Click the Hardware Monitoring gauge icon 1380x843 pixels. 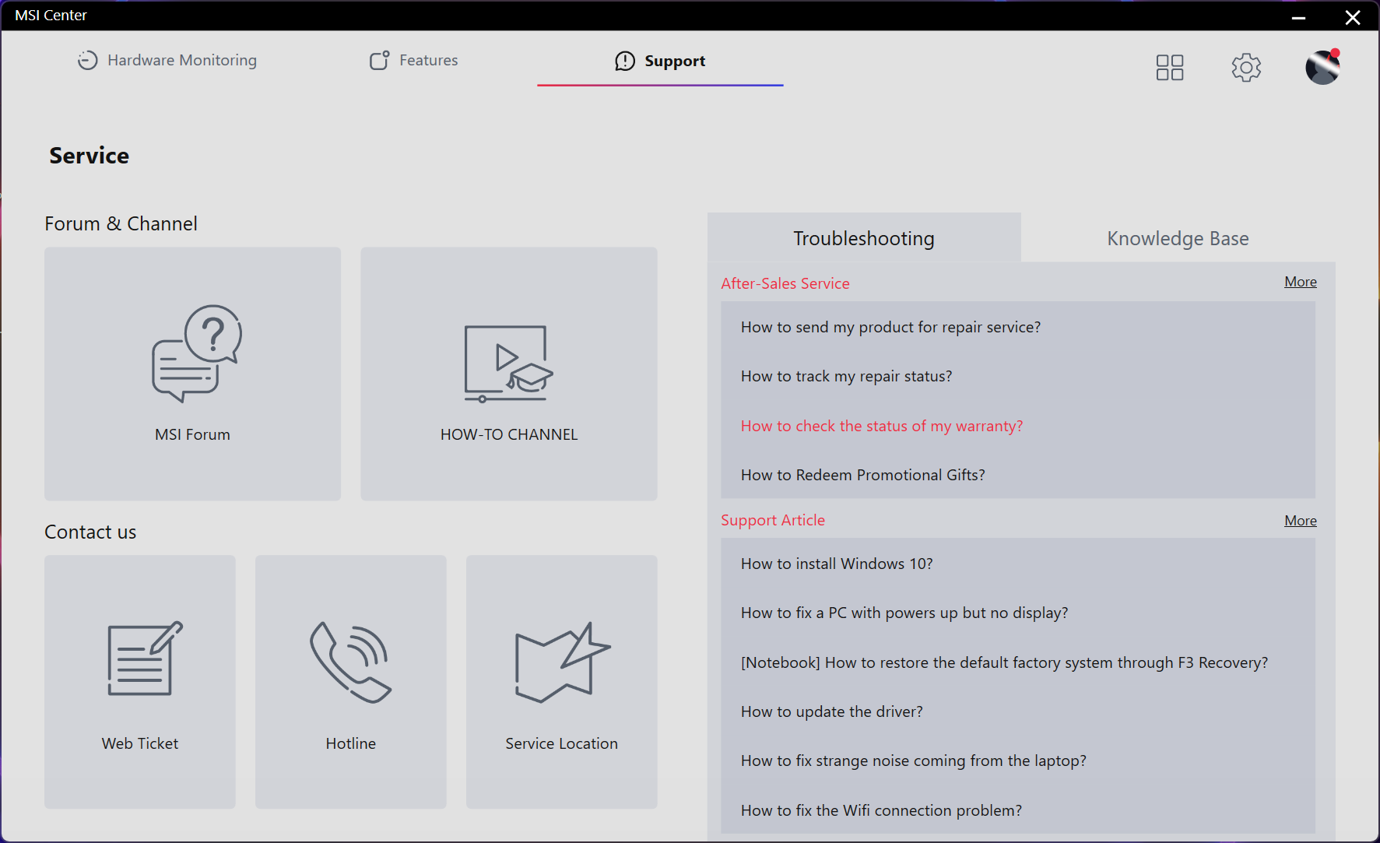point(87,60)
